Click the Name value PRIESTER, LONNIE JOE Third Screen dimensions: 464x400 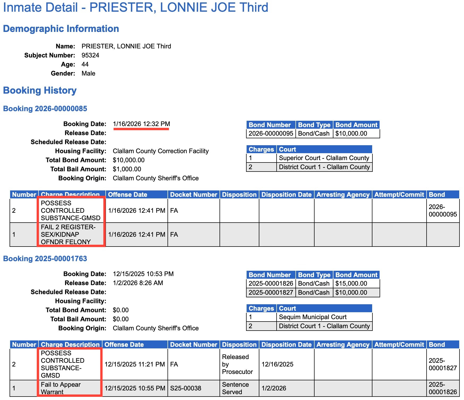point(126,46)
